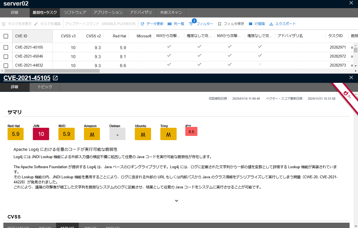358x228 pixels.
Task: Expand the summary text with the chevron
Action: tap(176, 200)
